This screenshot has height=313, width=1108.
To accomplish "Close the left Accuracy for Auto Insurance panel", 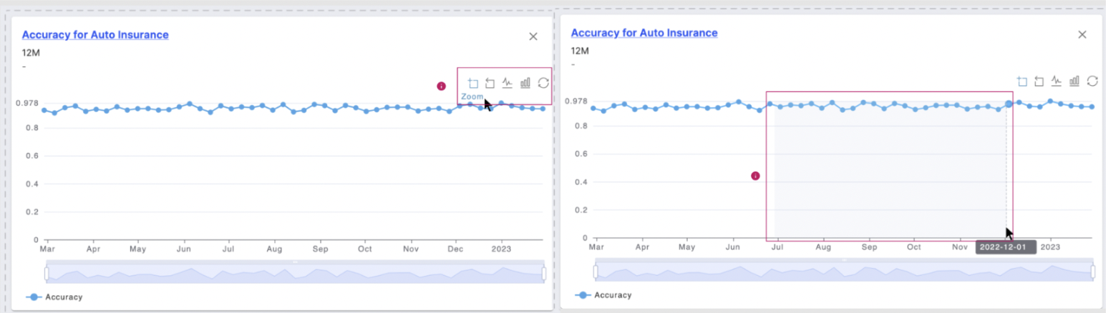I will 533,36.
